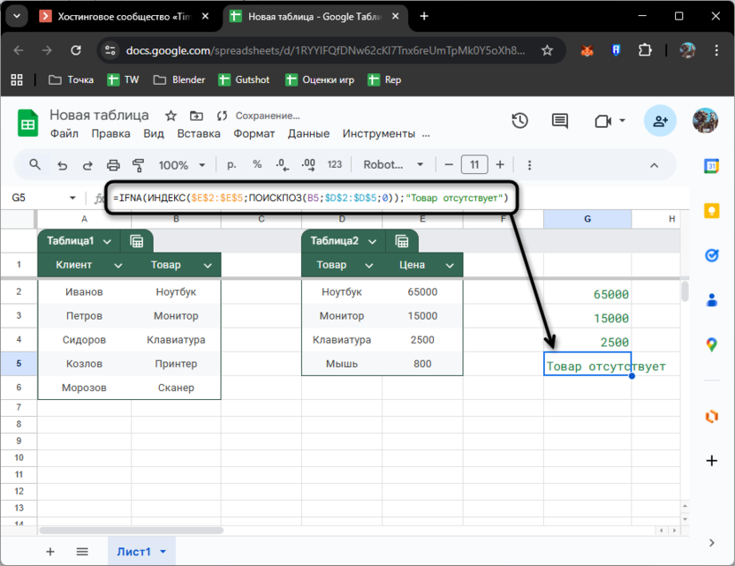Screen dimensions: 735x566
Task: Open the Вставка menu
Action: tap(199, 133)
